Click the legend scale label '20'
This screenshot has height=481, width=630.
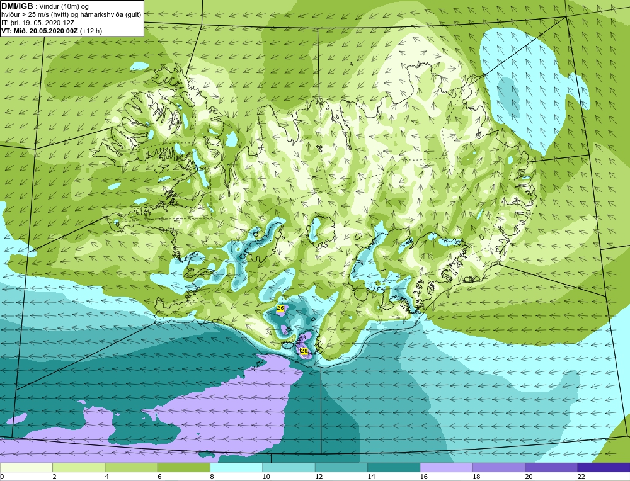point(529,477)
